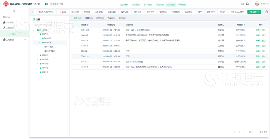
Task: Click the 652-1-22 project name cell
Action: point(85,62)
